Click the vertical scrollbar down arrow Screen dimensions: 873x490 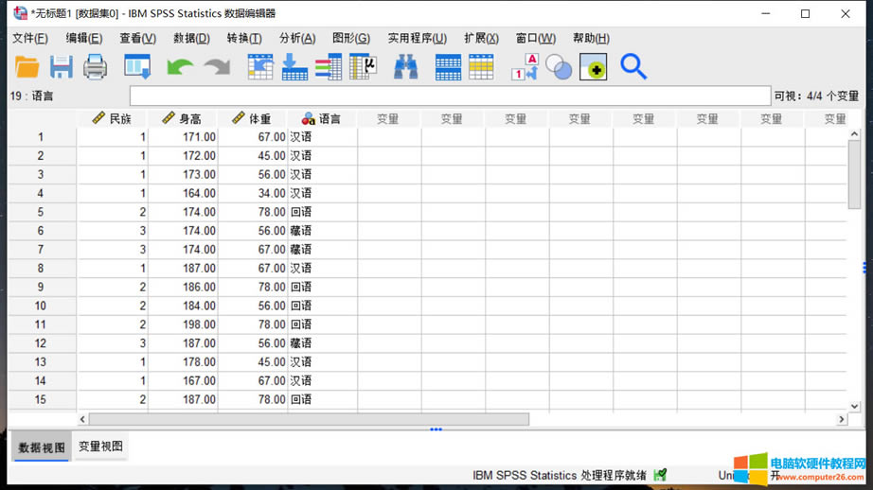point(854,407)
